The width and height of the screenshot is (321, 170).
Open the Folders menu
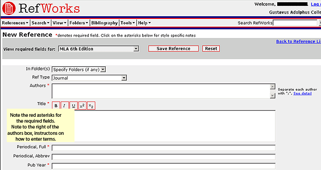click(79, 23)
